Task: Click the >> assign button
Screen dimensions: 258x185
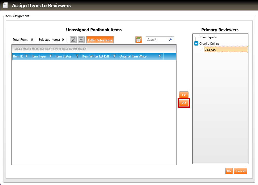Action: coord(184,95)
